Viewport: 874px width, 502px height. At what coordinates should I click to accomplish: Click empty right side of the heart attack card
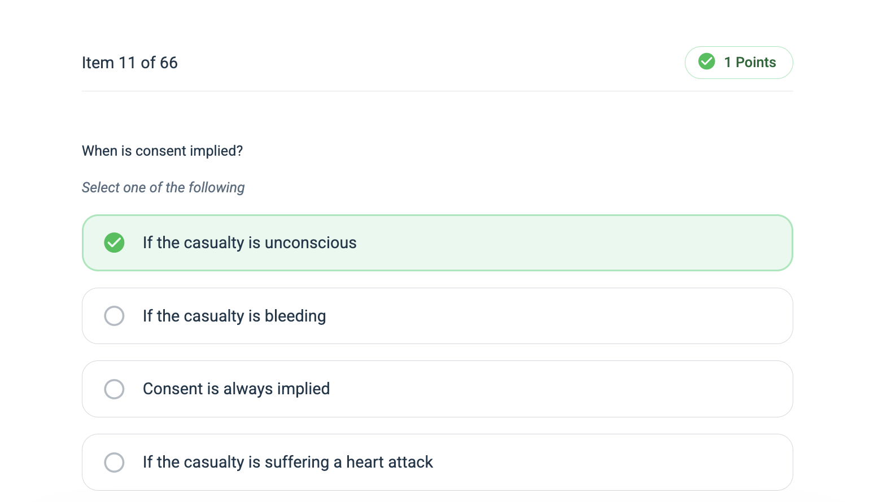(x=621, y=462)
